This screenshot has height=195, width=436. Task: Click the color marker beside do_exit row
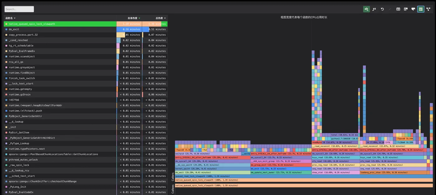[6, 29]
